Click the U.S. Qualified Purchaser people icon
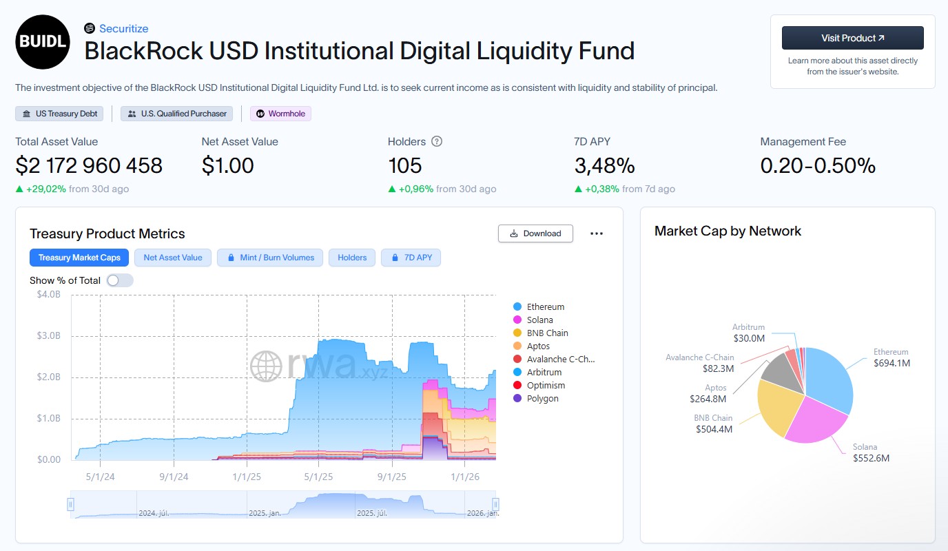The image size is (948, 551). click(x=132, y=114)
